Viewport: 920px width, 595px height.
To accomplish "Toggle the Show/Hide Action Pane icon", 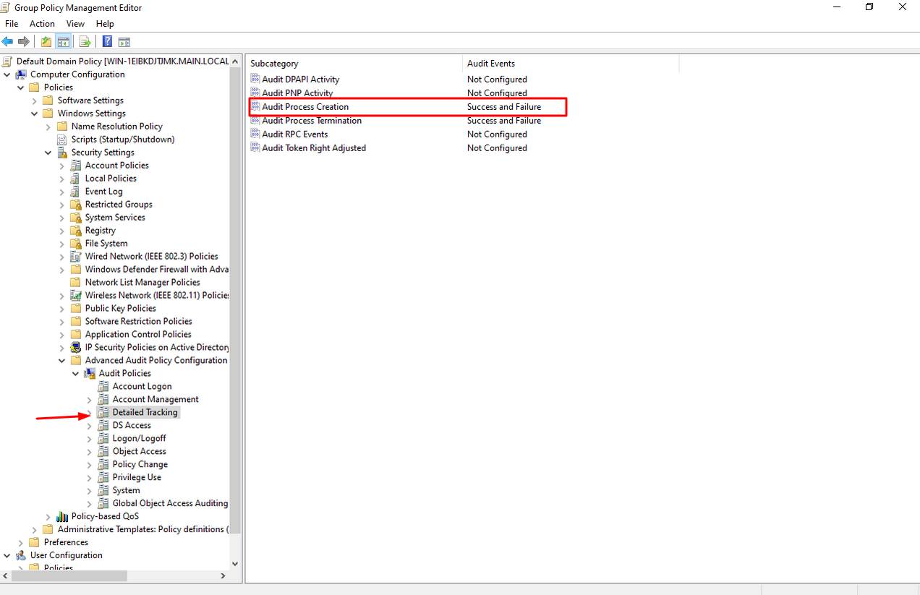I will pos(124,42).
